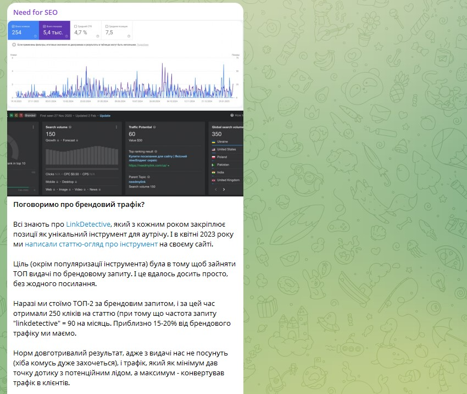Image resolution: width=467 pixels, height=394 pixels.
Task: Click the United States flag icon
Action: [214, 150]
